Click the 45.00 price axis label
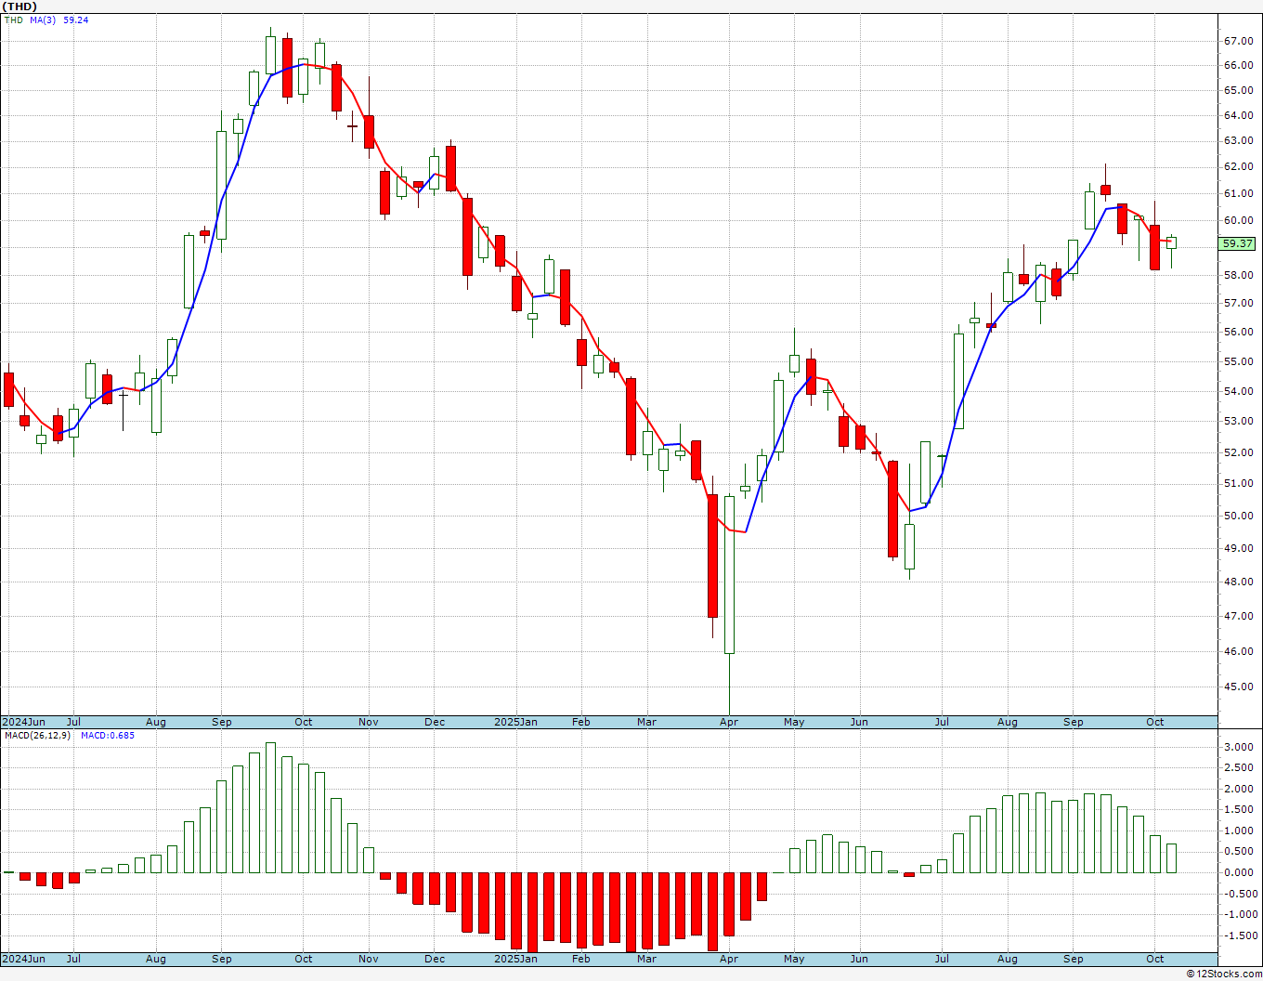The image size is (1263, 981). pyautogui.click(x=1238, y=687)
